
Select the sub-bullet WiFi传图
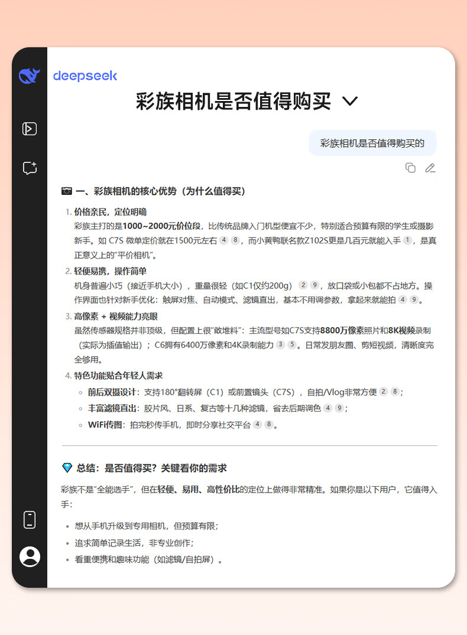coord(105,425)
